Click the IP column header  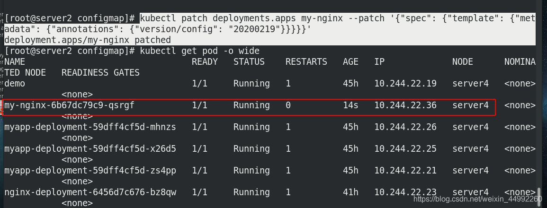(x=379, y=62)
